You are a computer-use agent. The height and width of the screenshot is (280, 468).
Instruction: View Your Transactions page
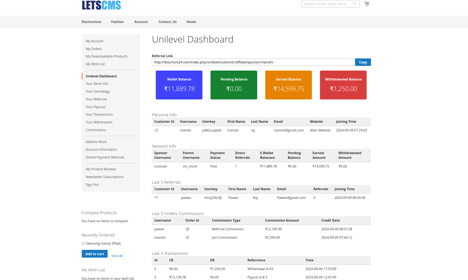[99, 114]
